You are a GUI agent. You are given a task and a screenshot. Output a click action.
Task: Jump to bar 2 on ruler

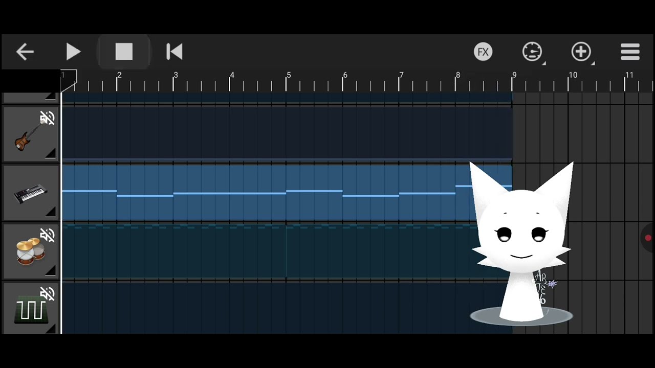tap(119, 75)
